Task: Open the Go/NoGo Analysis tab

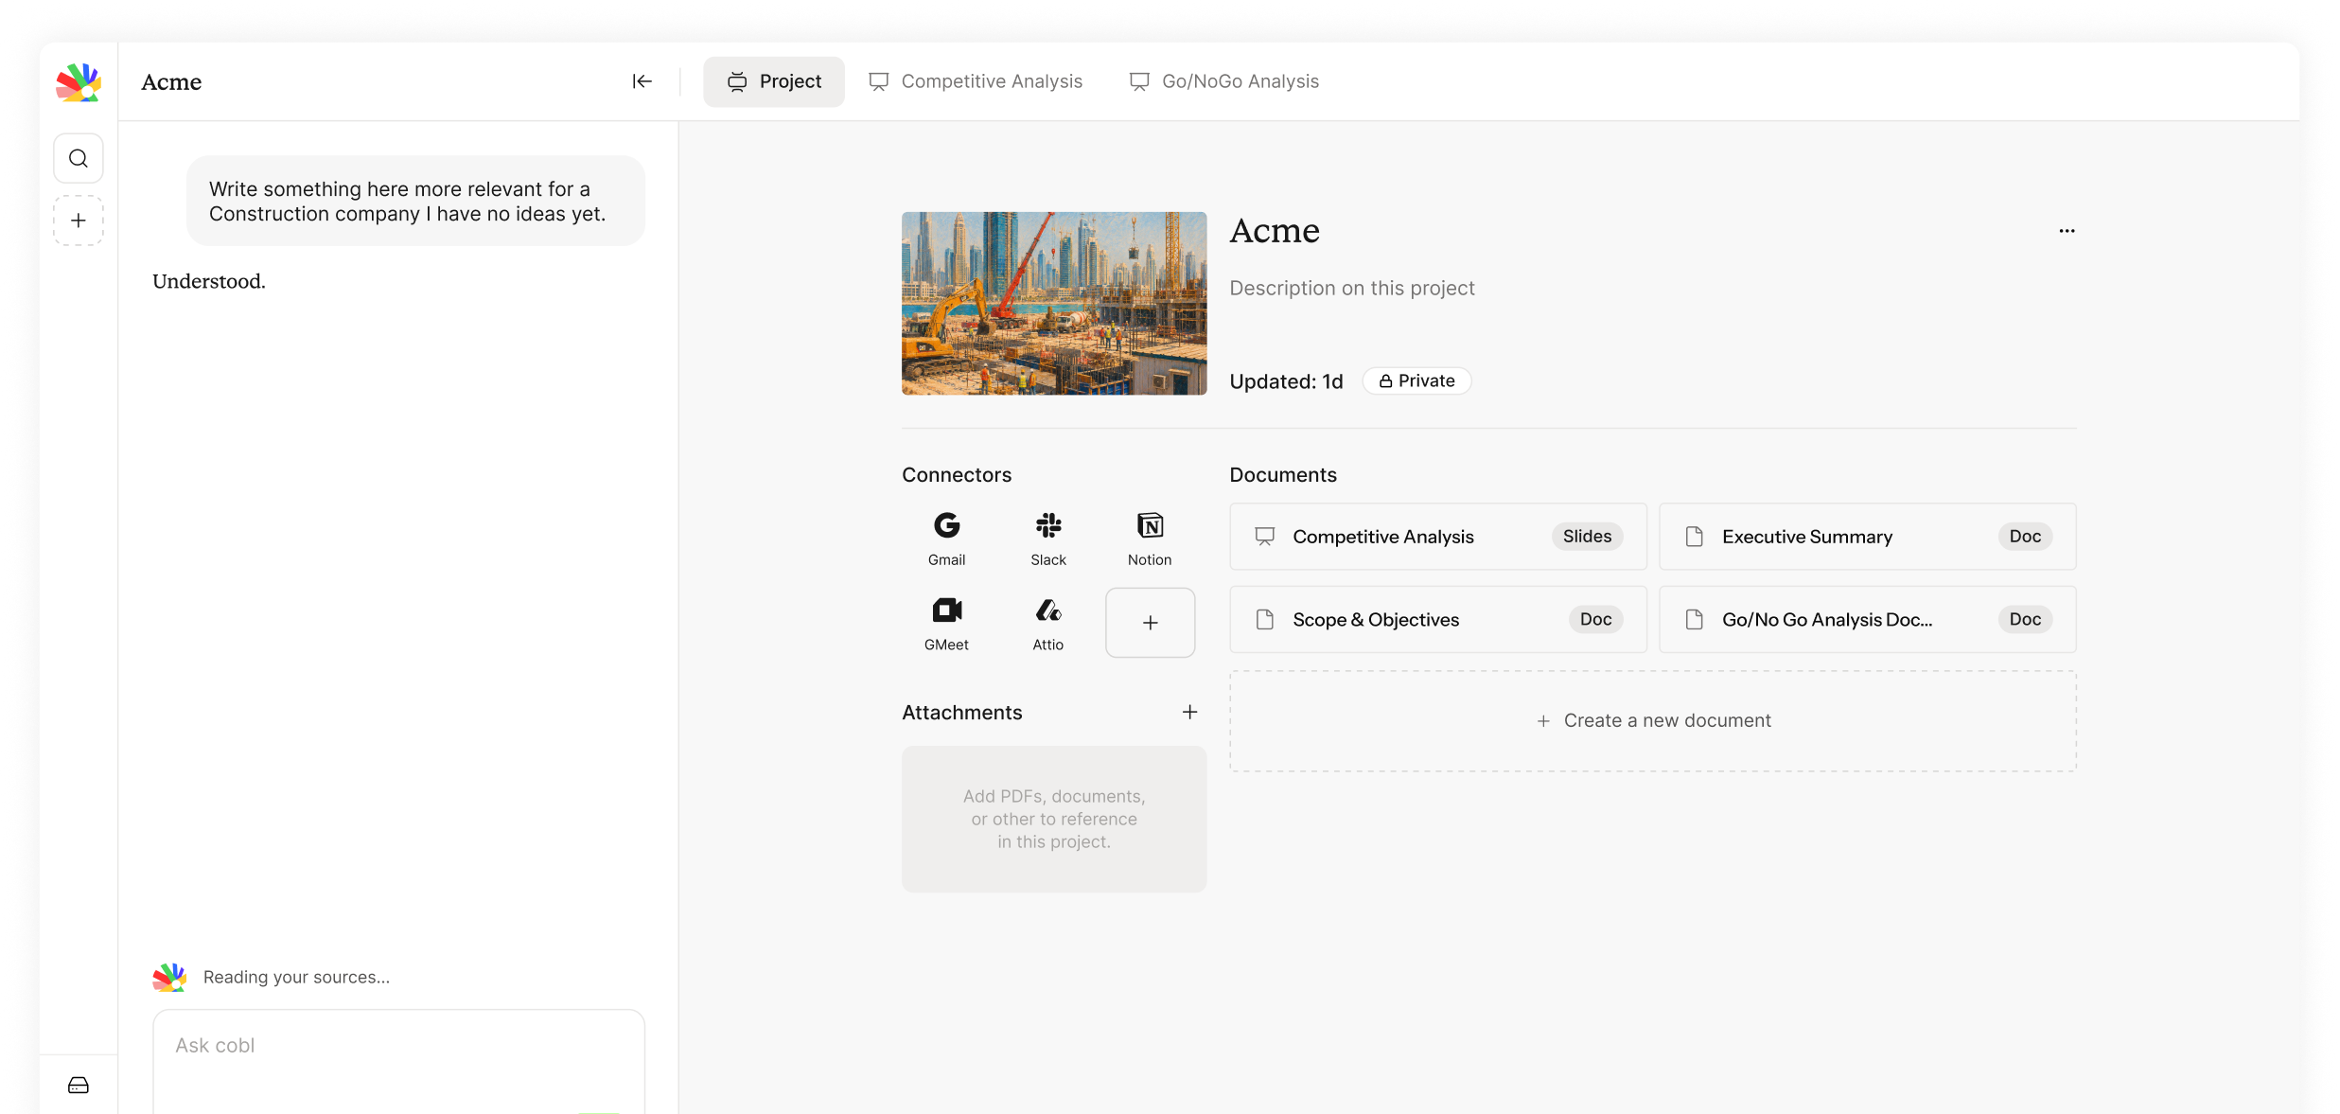Action: click(x=1224, y=81)
